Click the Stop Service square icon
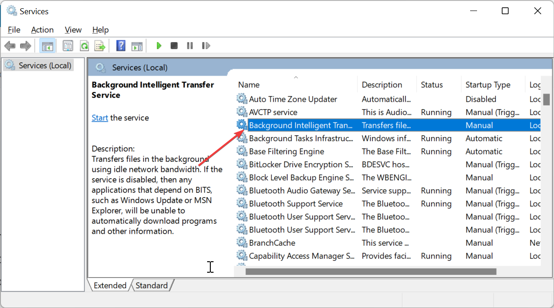Screen dimensions: 554x308 click(x=174, y=46)
